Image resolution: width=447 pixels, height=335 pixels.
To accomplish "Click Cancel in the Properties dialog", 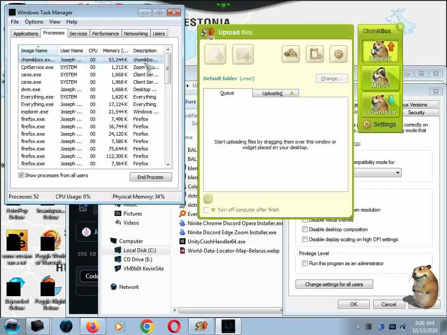I will point(389,304).
